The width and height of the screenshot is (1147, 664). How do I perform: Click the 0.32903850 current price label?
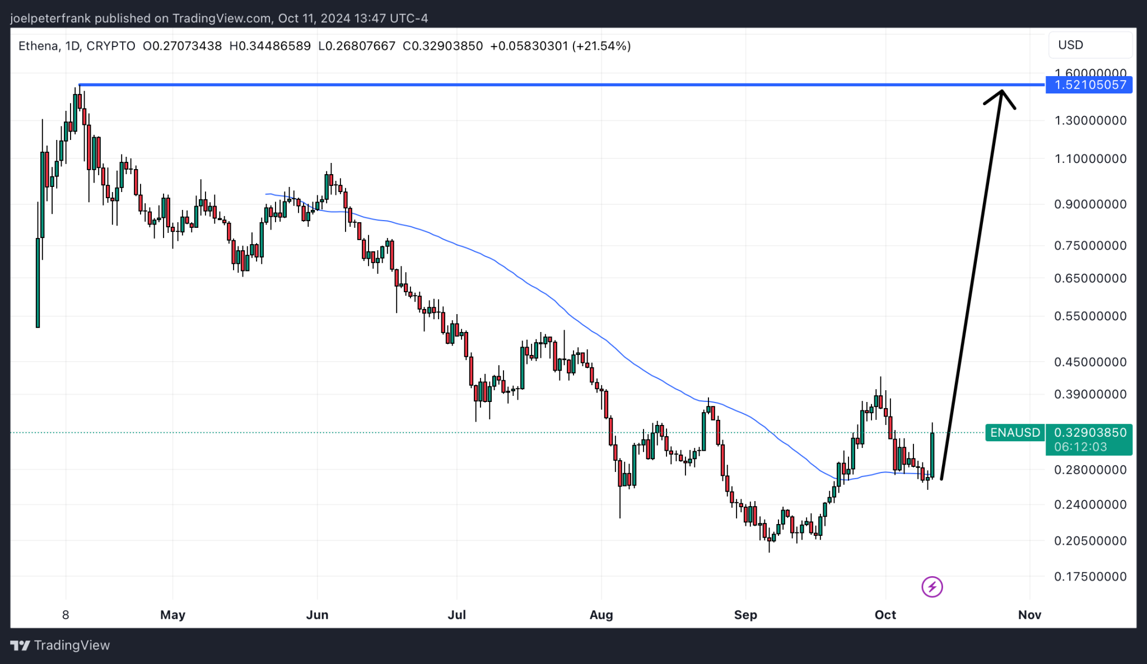[x=1090, y=432]
